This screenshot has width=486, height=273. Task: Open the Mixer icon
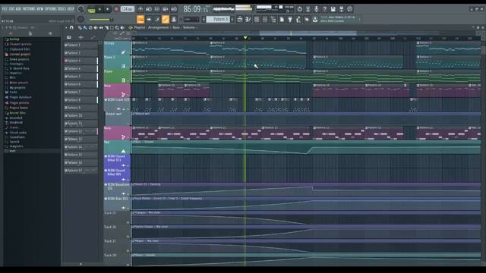click(265, 20)
